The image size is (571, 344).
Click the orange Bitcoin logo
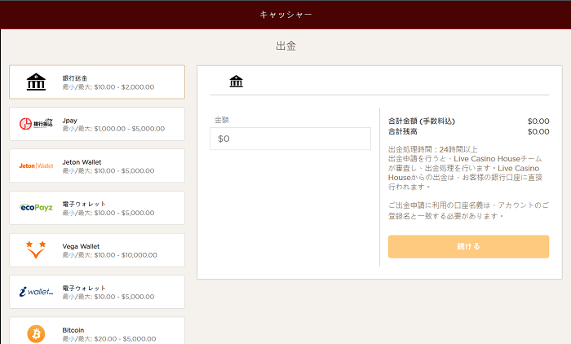pyautogui.click(x=36, y=333)
